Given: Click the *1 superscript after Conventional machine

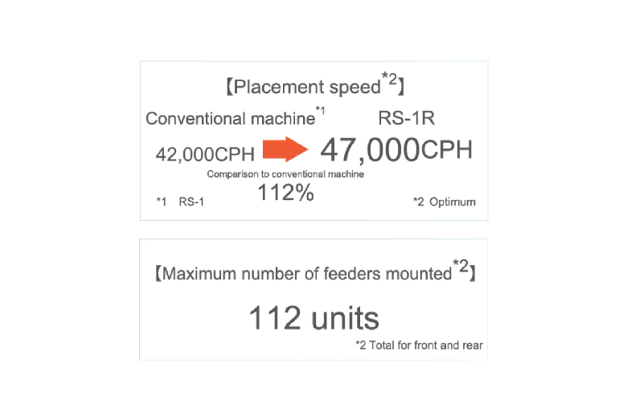Looking at the screenshot, I should click(320, 110).
